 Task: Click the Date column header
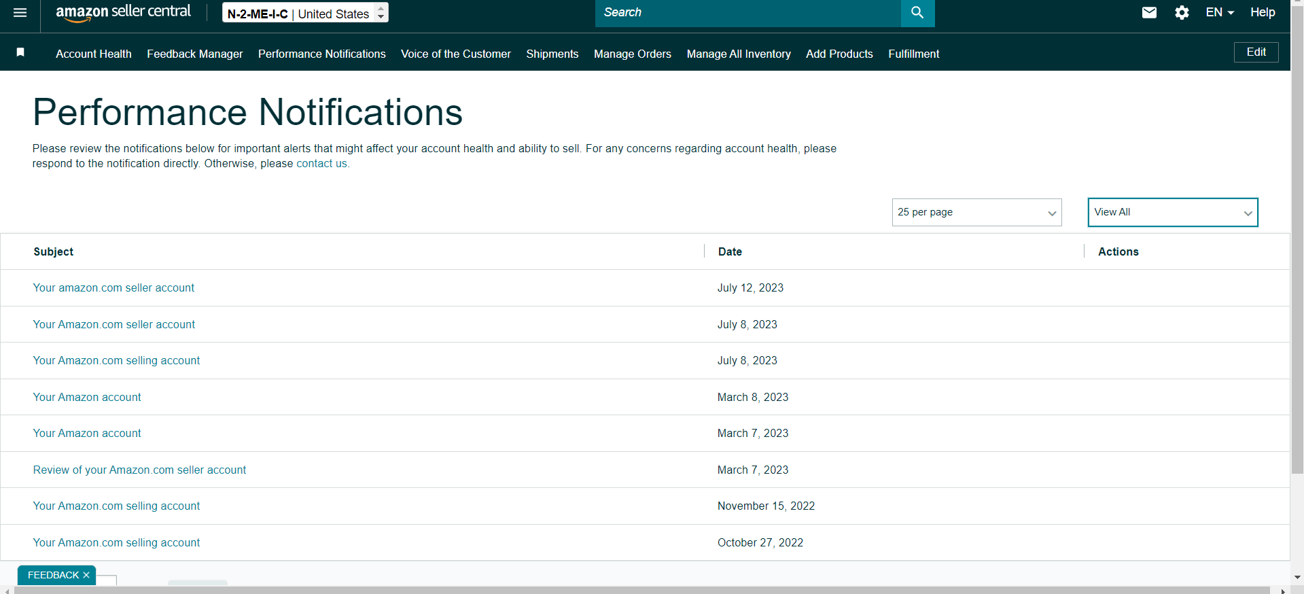coord(730,251)
